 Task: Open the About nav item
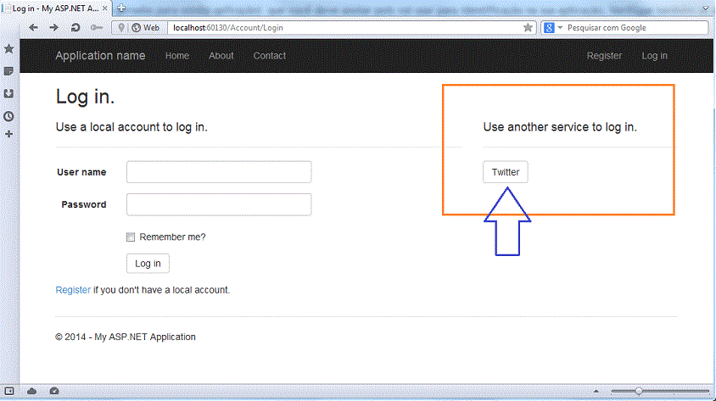pyautogui.click(x=221, y=56)
